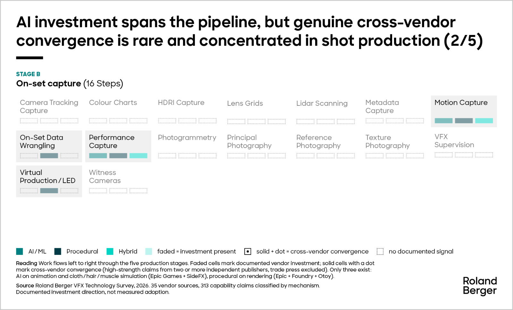Select the Motion Capture cell

(464, 111)
